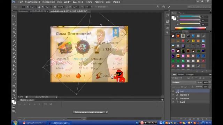This screenshot has height=125, width=223.
Task: Click the Windows Start button
Action: 15,123
